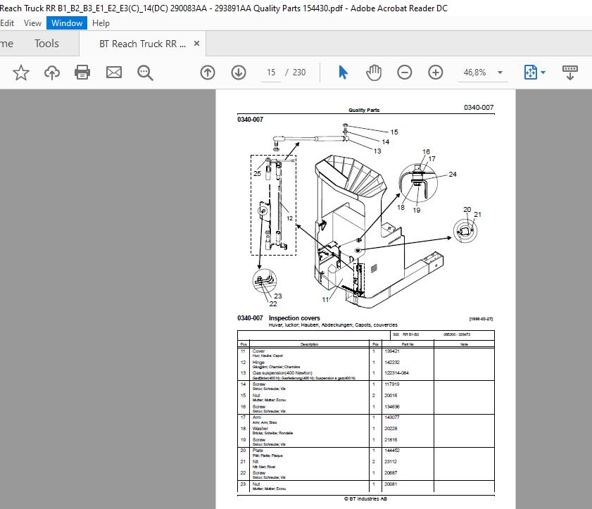Open the zoom level 46,8% dropdown arrow
Screen dimensions: 592x509
(x=500, y=73)
